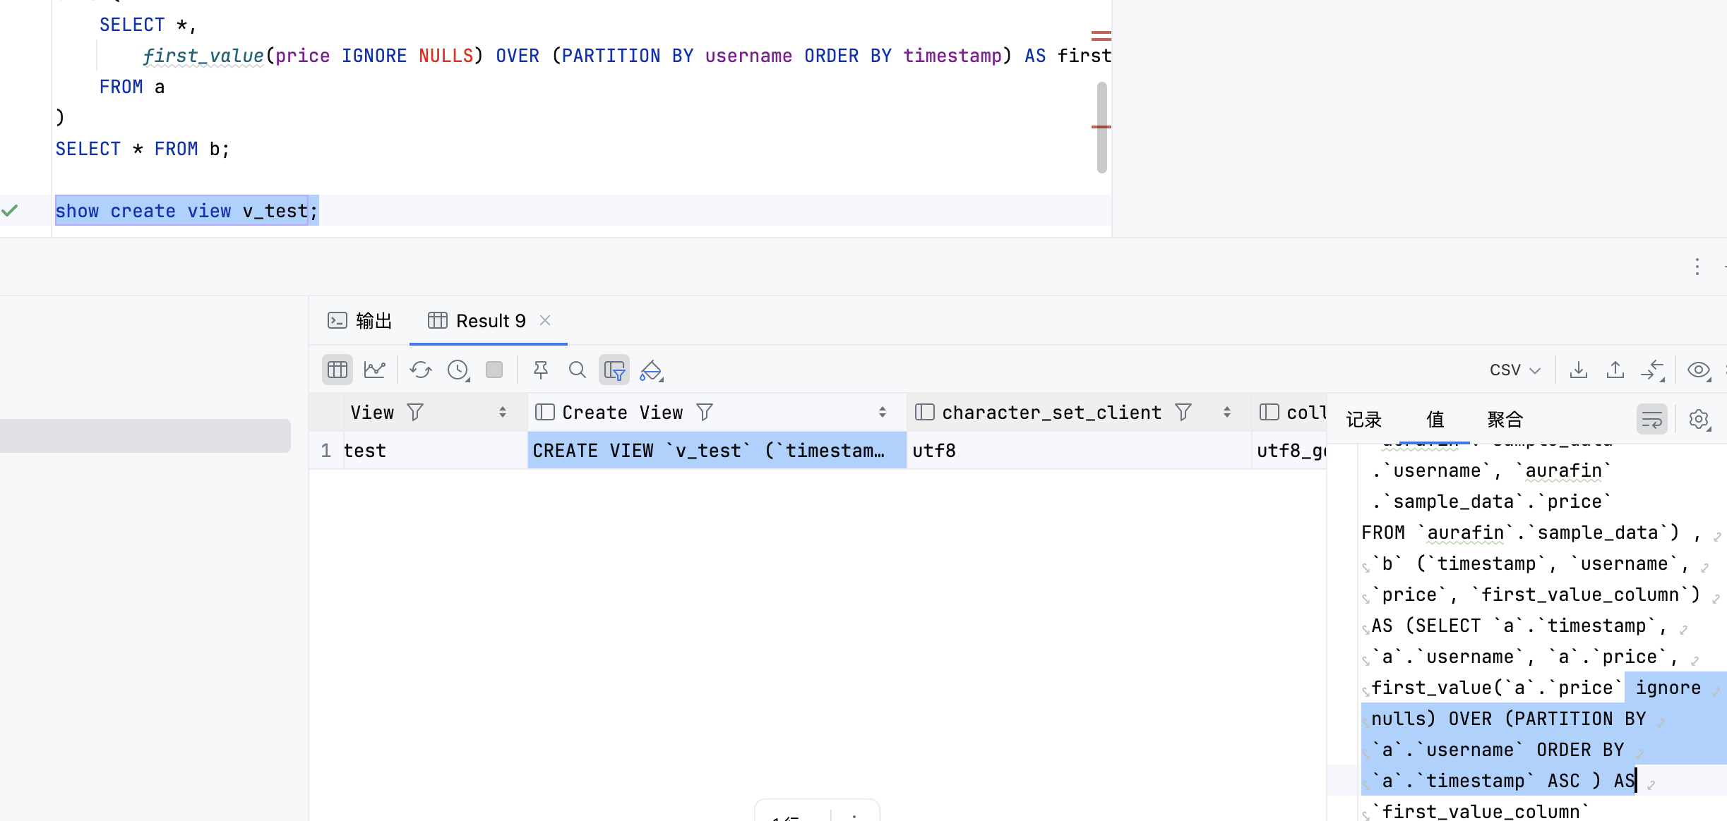Screen dimensions: 1727x821
Task: Switch to chart view icon
Action: (374, 370)
